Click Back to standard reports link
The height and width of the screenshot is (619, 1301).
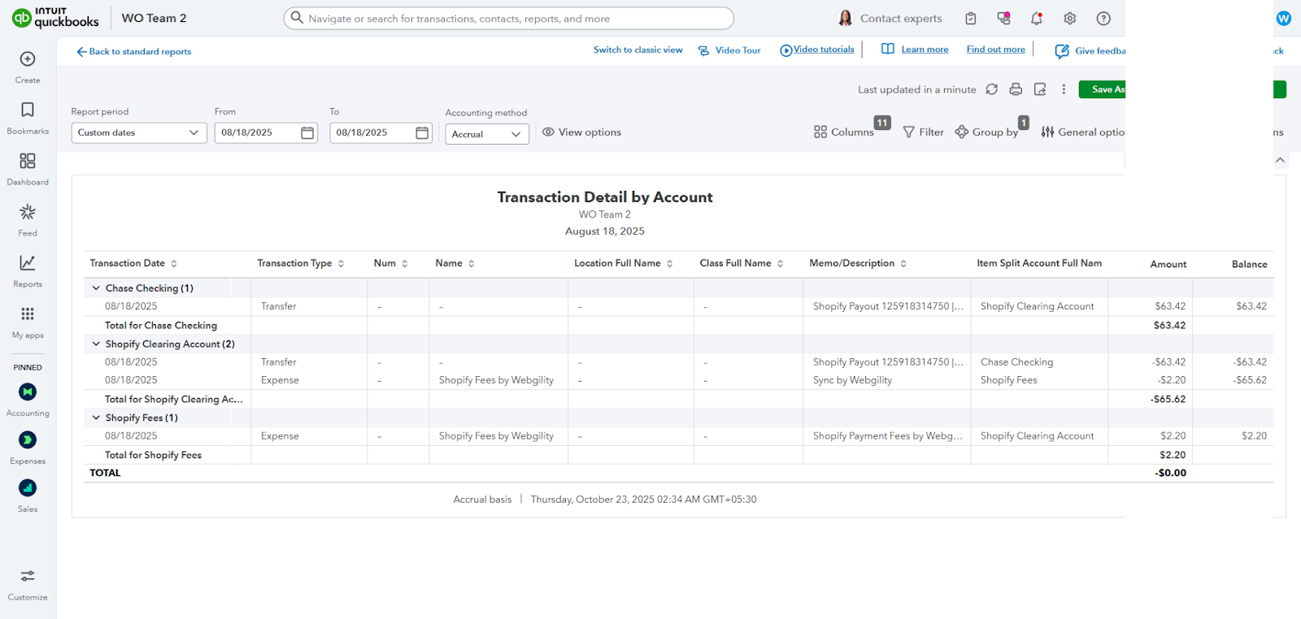click(x=134, y=51)
